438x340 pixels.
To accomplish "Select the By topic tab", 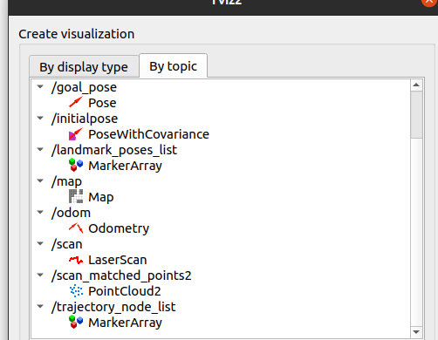I will [x=174, y=66].
